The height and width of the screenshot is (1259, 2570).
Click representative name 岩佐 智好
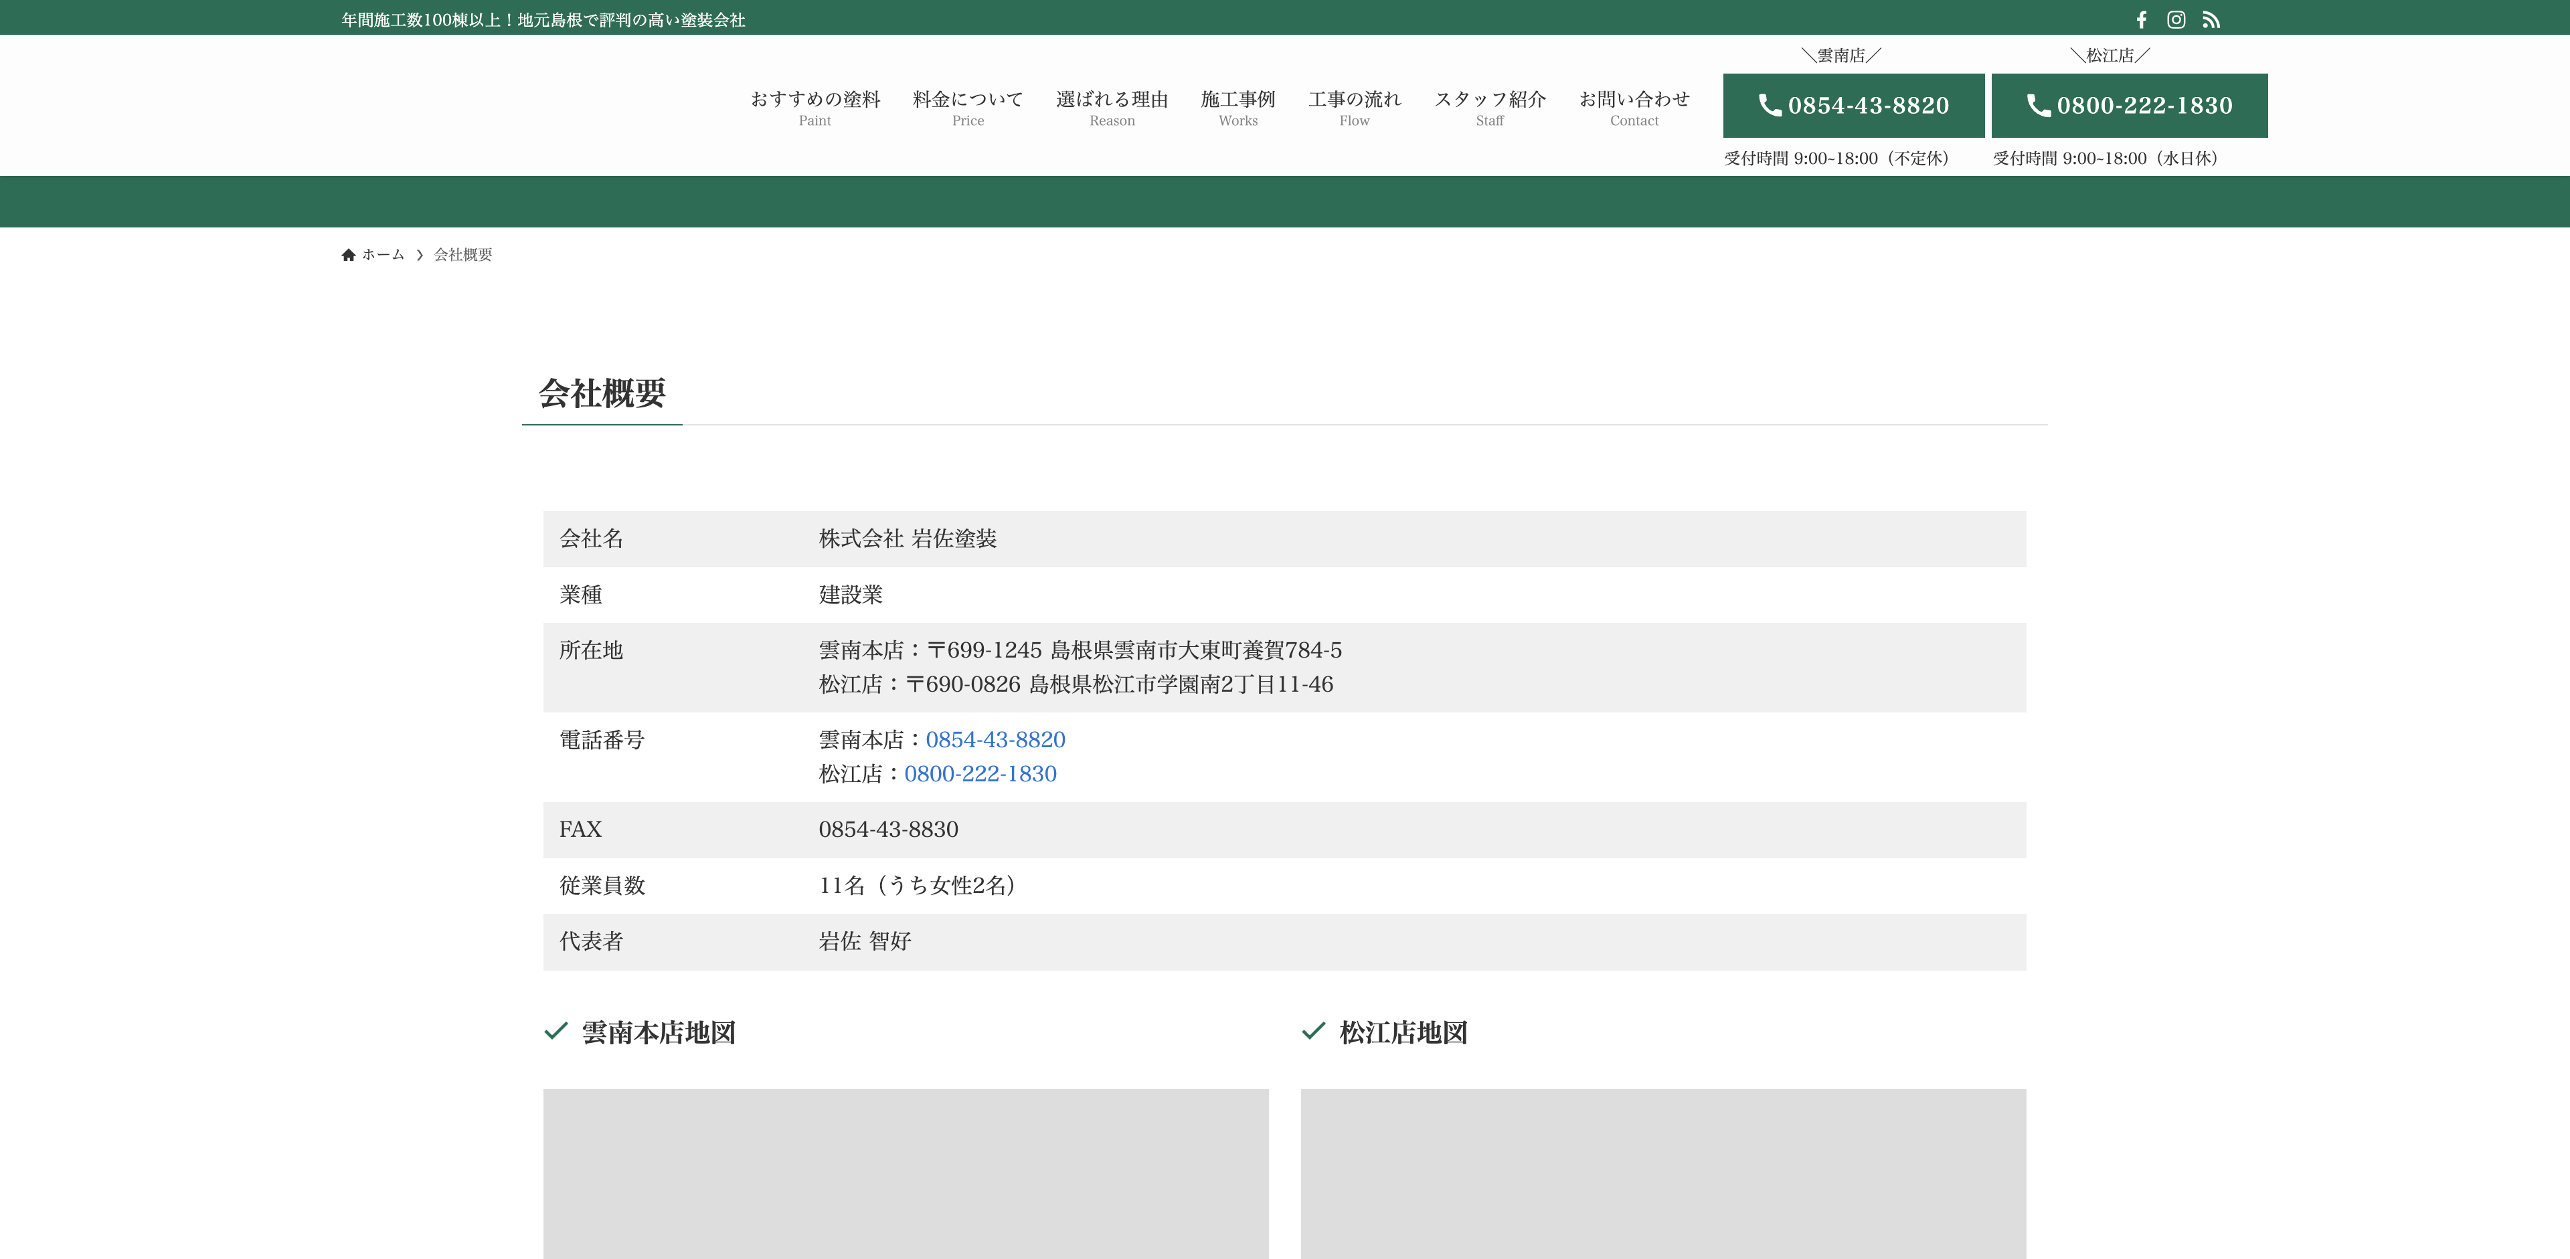pyautogui.click(x=864, y=942)
